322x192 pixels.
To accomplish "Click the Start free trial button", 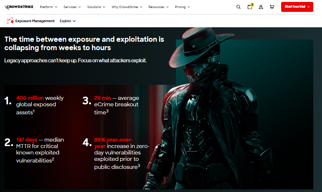I will (297, 7).
